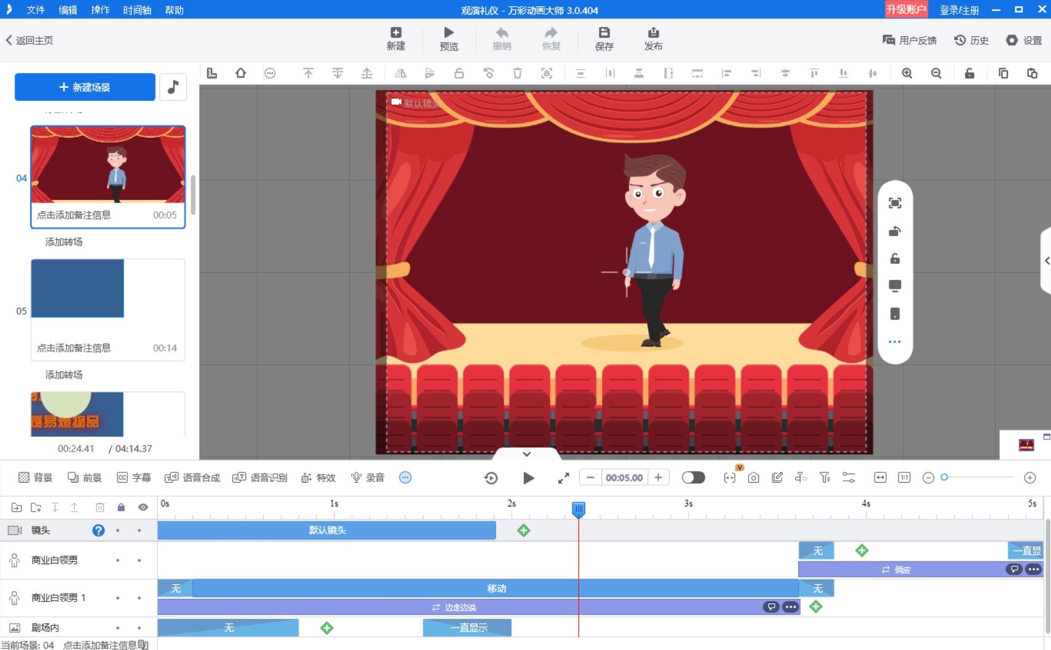Click the 升级账户 button
Image resolution: width=1051 pixels, height=650 pixels.
[906, 9]
